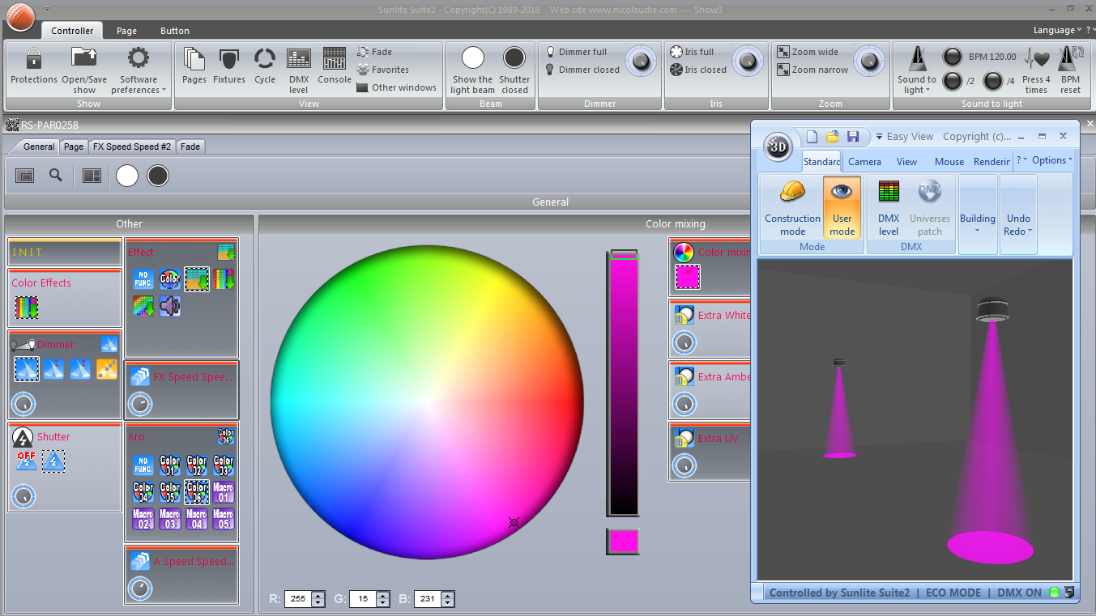The height and width of the screenshot is (616, 1096).
Task: Select the sound speaker effect preset
Action: click(x=169, y=306)
